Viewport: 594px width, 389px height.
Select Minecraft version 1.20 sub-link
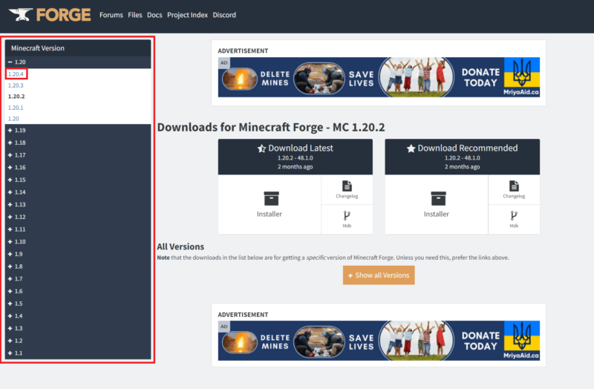pos(13,119)
